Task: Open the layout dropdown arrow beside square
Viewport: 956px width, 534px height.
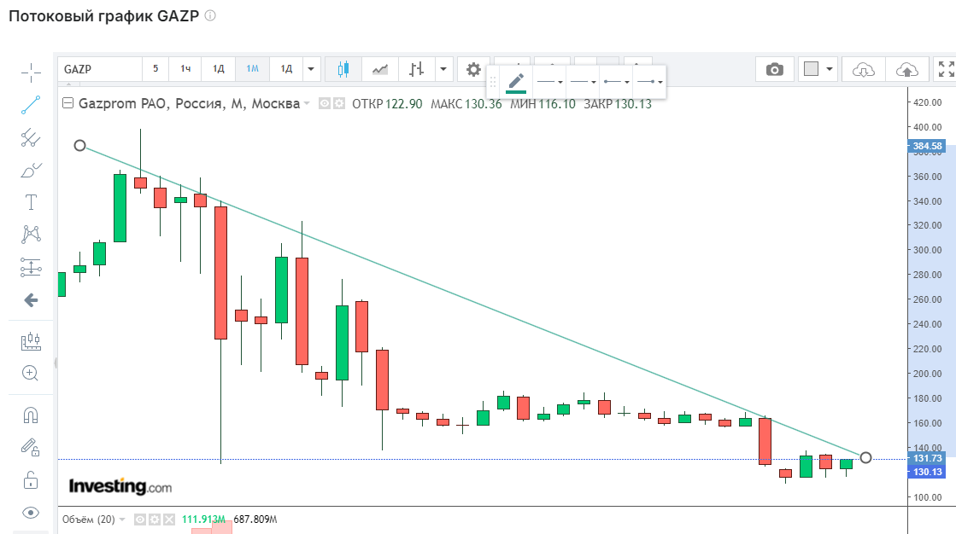Action: (830, 69)
